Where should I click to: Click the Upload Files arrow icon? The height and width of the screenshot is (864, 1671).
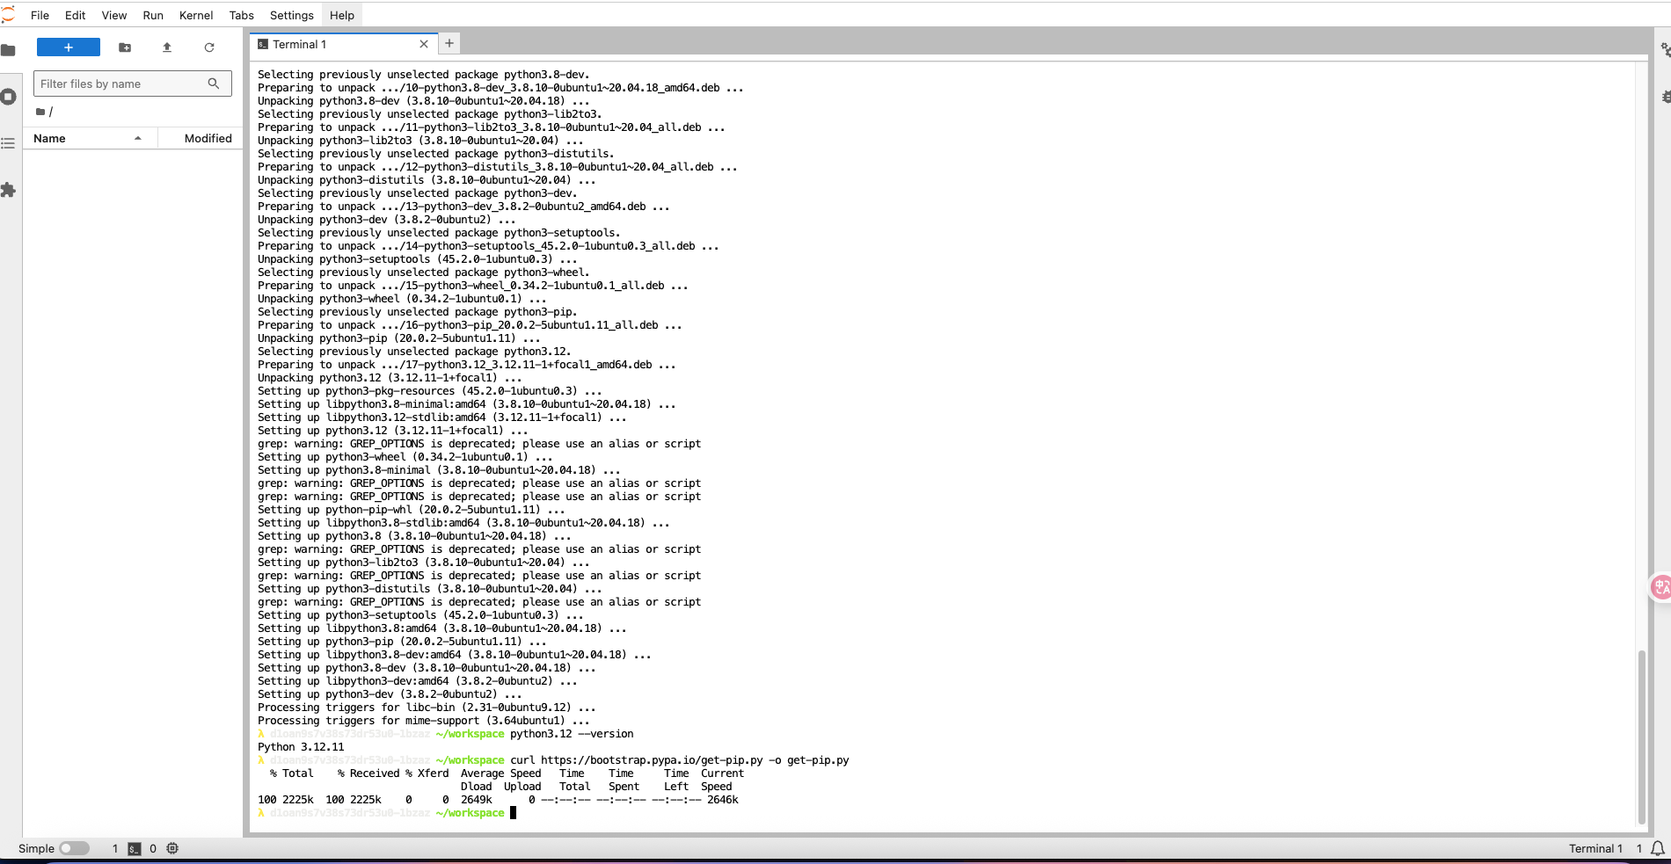167,47
